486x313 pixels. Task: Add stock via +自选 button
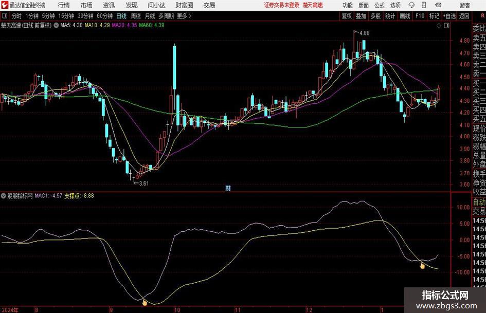(x=449, y=16)
